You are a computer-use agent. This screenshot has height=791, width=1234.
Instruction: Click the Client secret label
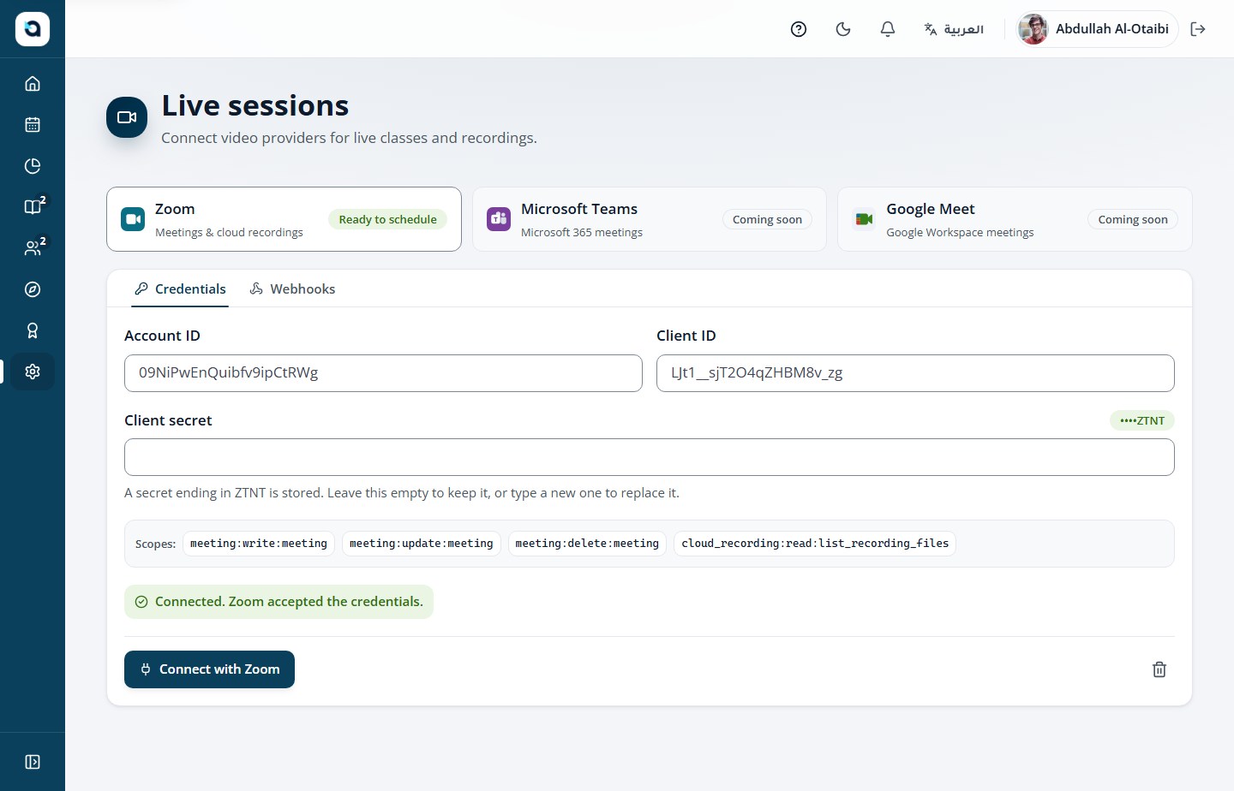coord(168,420)
